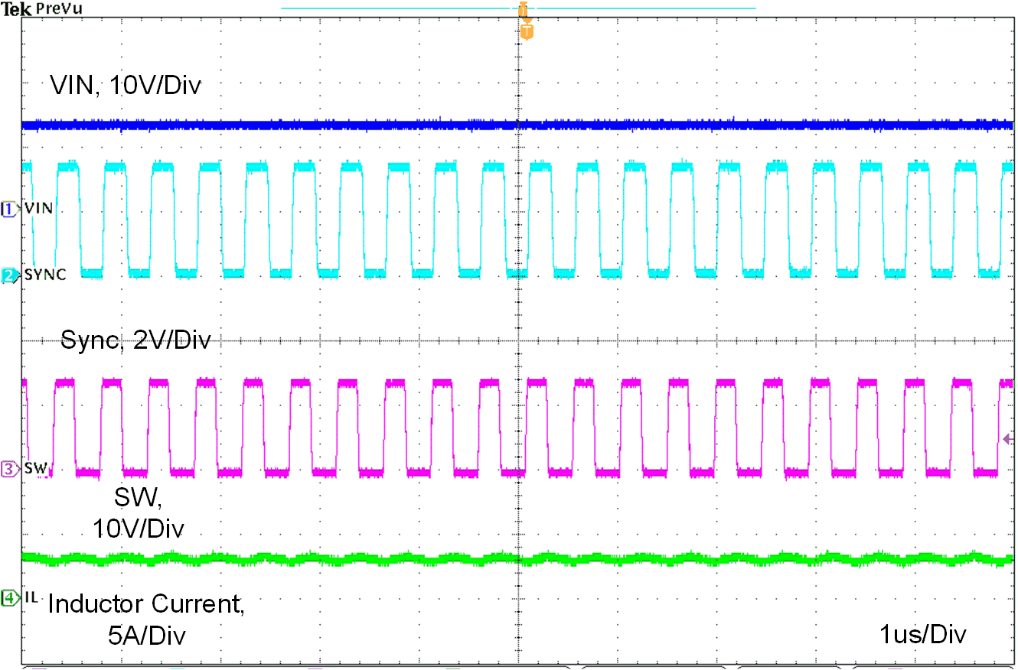Click the cyan record-view bar at top
The image size is (1018, 670).
[518, 8]
